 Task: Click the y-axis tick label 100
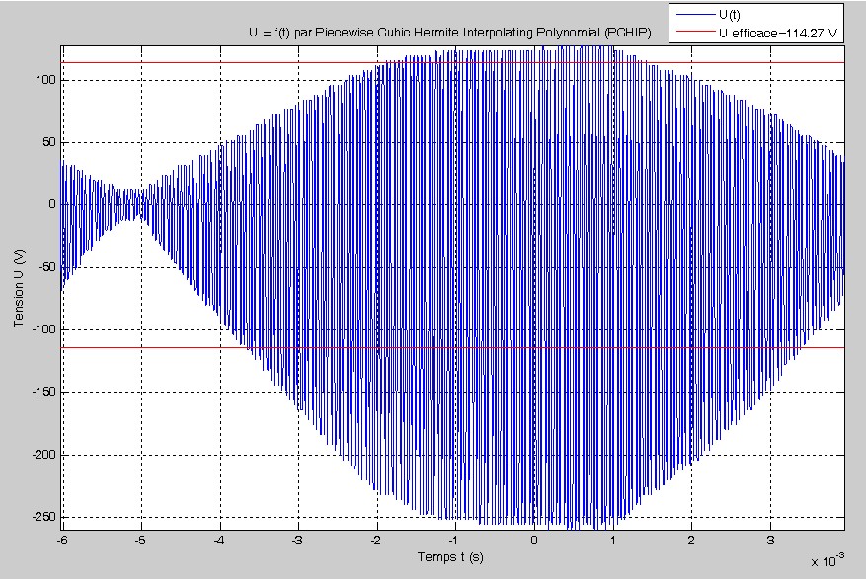click(x=45, y=80)
